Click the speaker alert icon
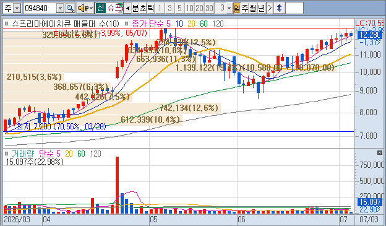The image size is (386, 226). click(83, 8)
